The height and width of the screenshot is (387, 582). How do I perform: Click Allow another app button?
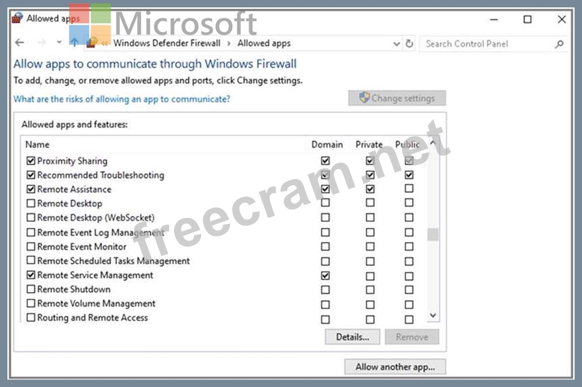point(395,367)
